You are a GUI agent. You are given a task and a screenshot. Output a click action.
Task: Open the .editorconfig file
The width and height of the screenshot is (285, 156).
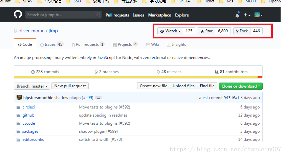point(33,139)
